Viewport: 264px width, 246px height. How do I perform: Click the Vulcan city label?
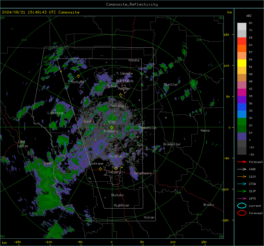tap(149, 217)
